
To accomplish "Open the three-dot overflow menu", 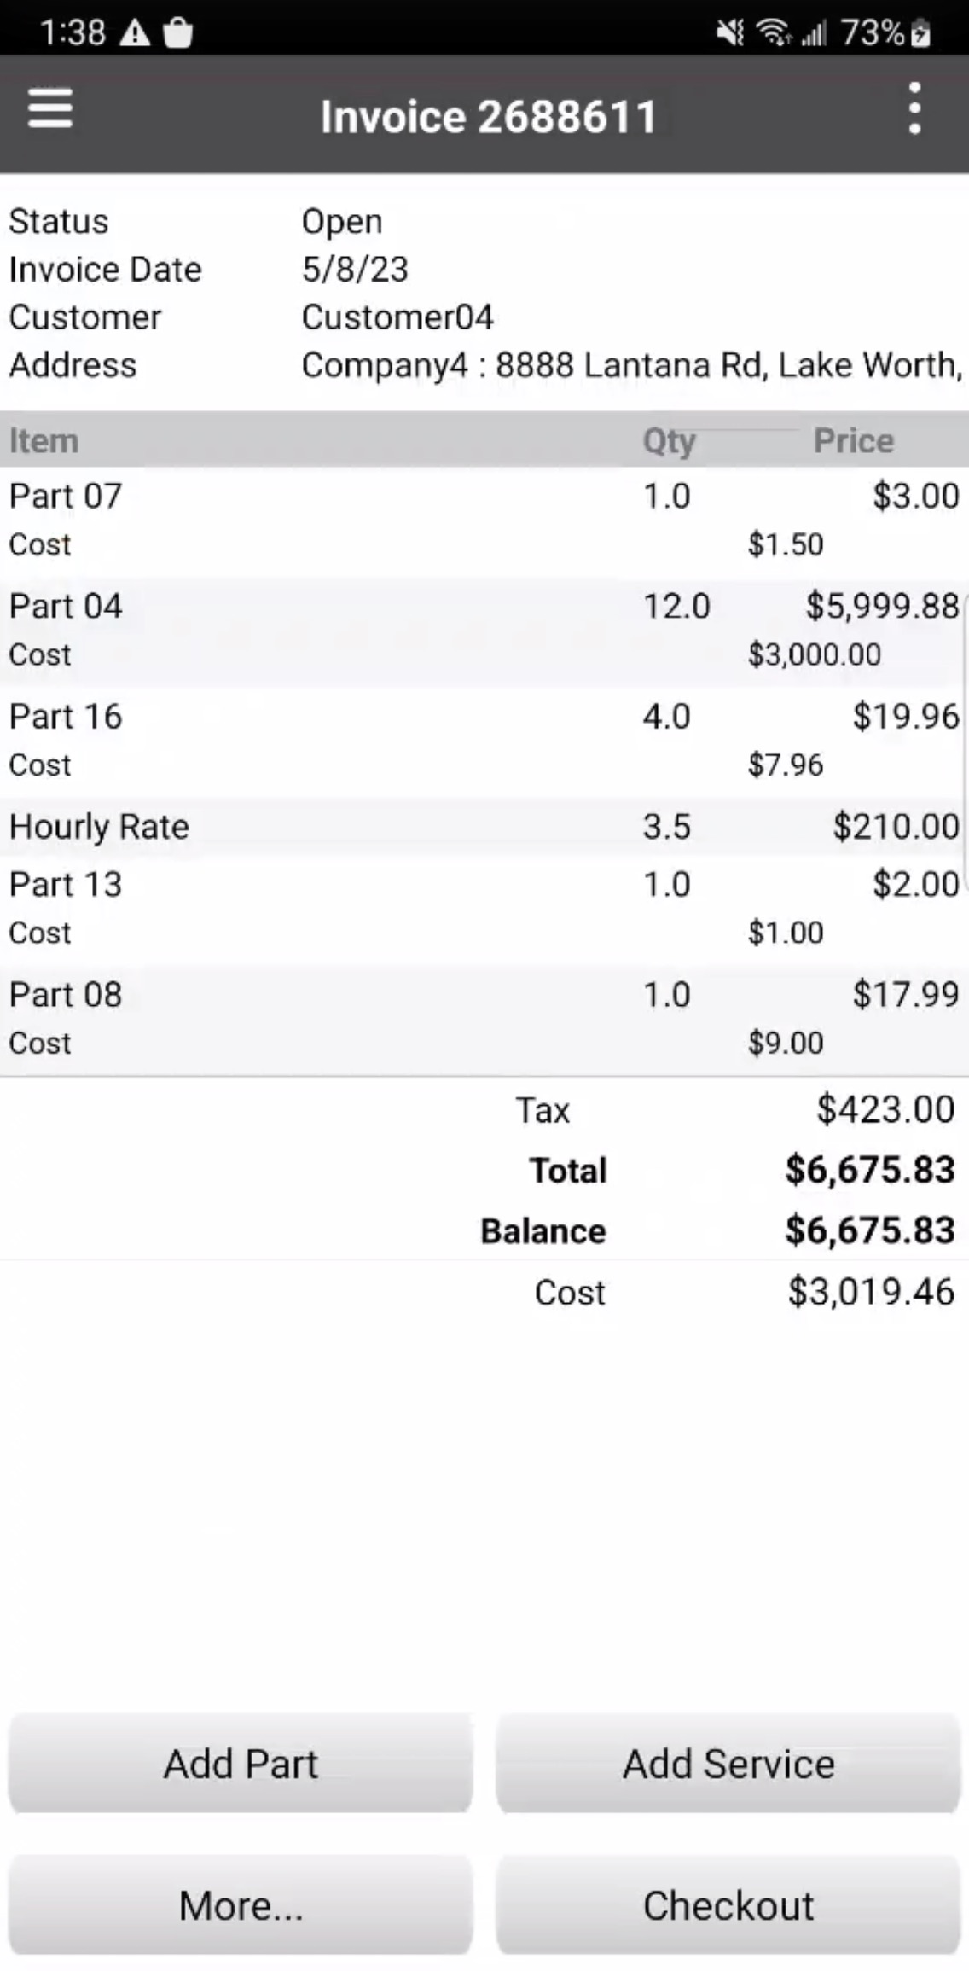I will pos(914,109).
